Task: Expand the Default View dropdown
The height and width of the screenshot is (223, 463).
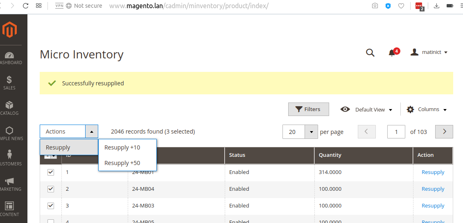Action: (x=366, y=109)
